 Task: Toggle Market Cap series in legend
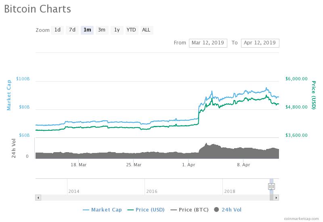(102, 209)
